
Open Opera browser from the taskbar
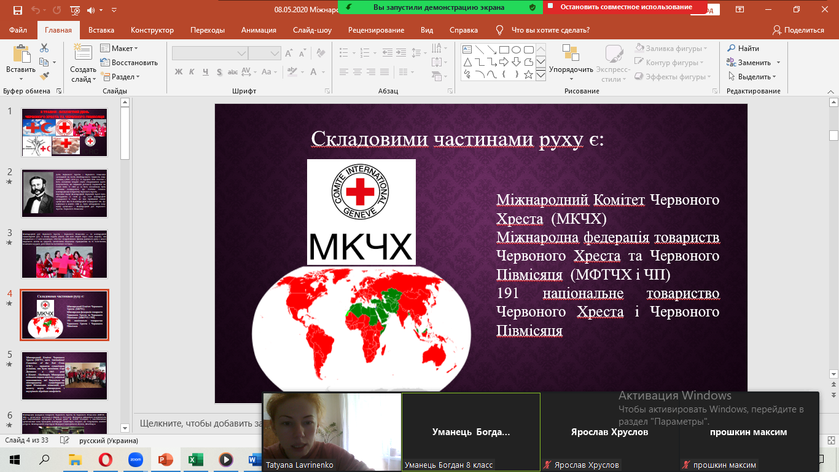pyautogui.click(x=106, y=460)
